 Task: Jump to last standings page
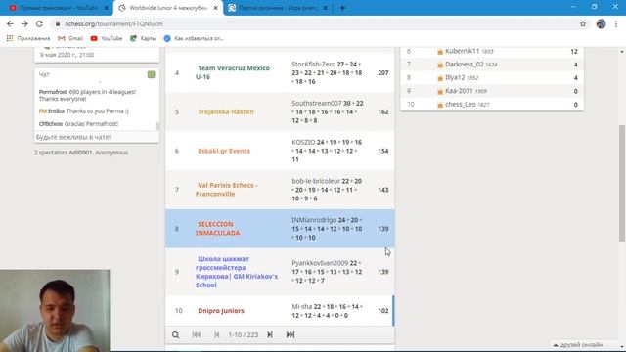(x=291, y=334)
